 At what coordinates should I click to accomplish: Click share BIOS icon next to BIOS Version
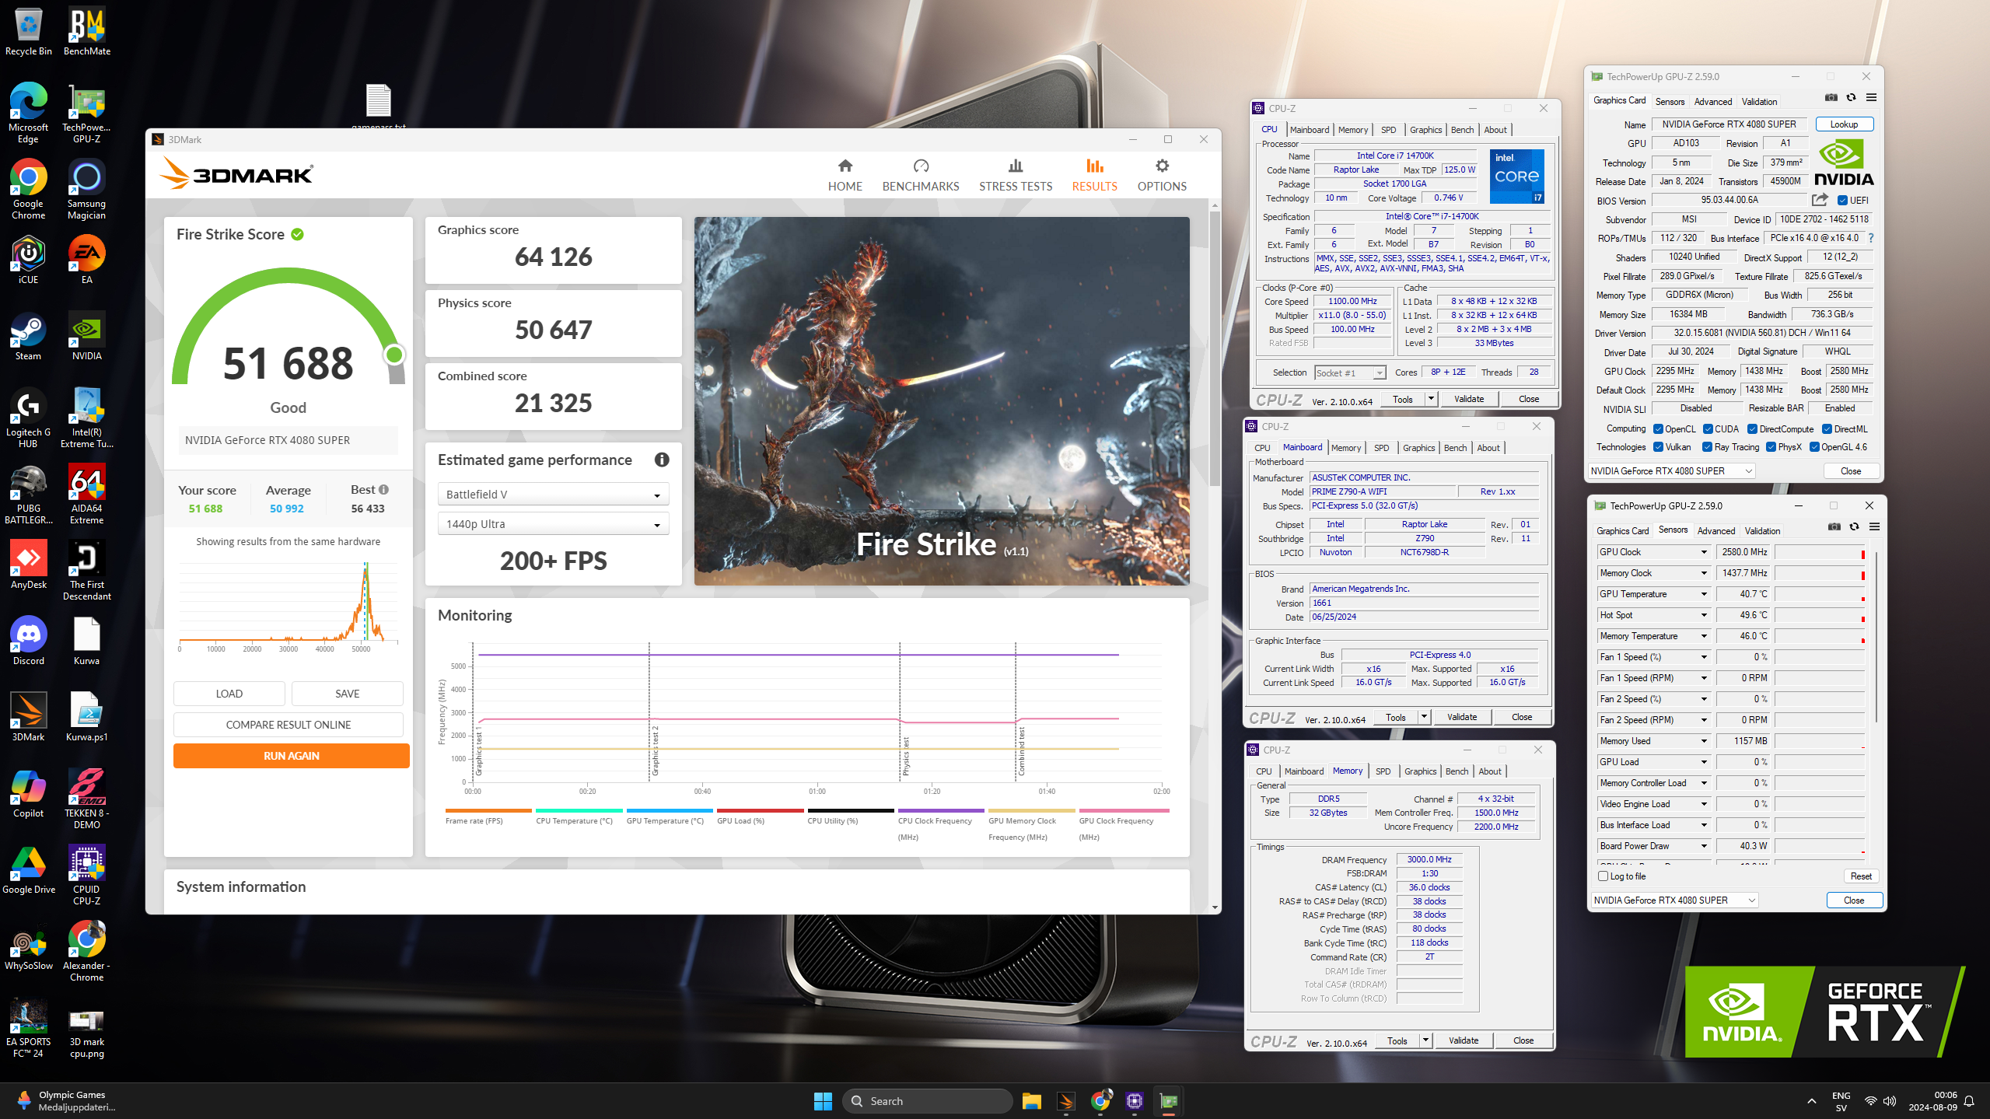[1820, 200]
